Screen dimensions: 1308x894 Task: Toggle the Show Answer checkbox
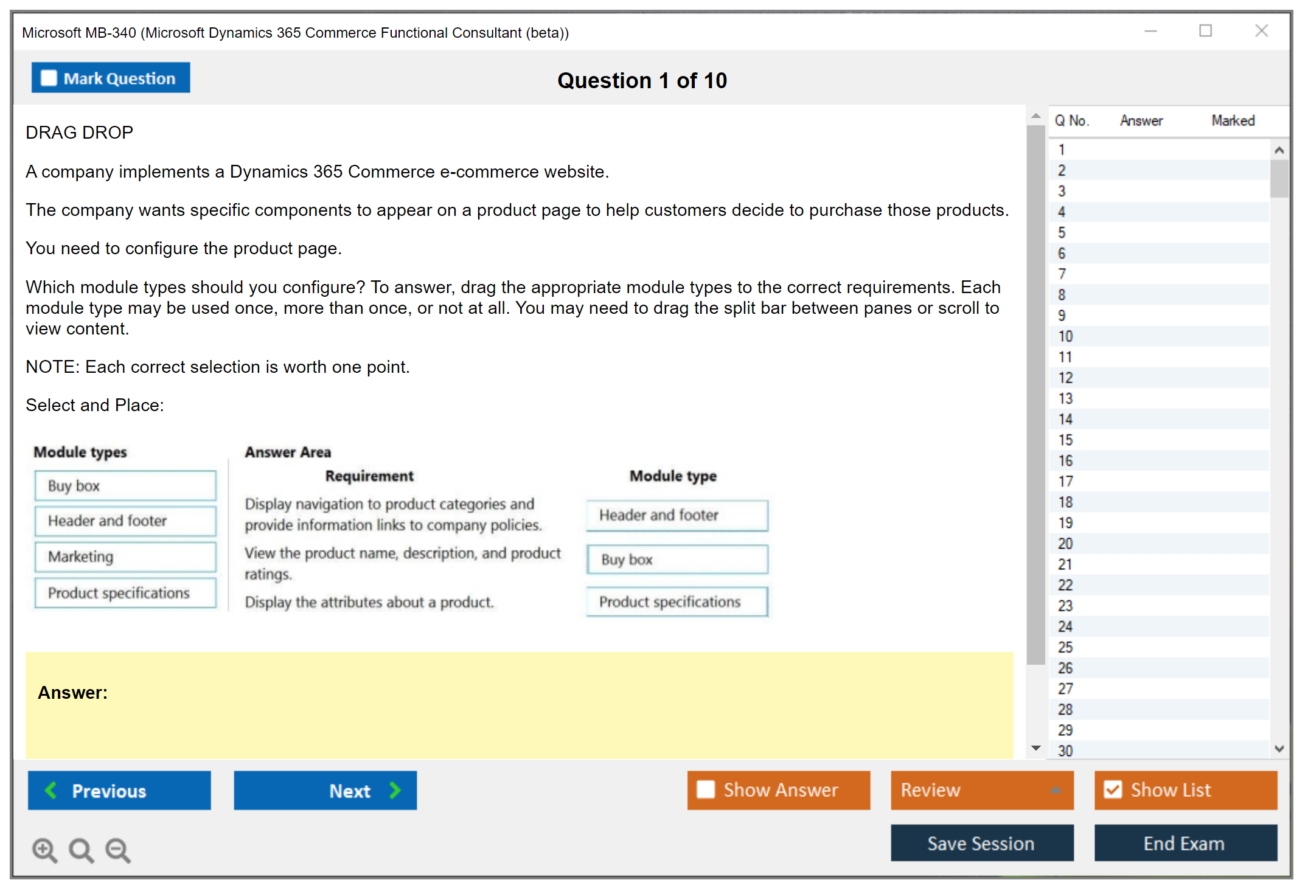[x=706, y=789]
